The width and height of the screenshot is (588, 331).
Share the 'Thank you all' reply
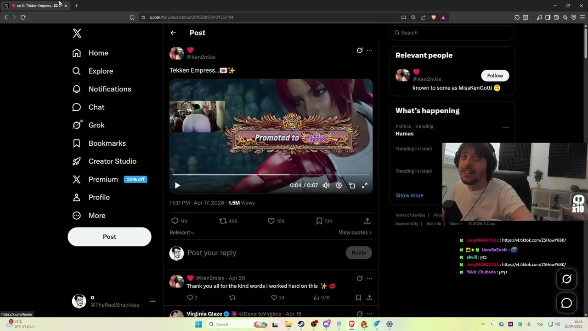(x=369, y=298)
